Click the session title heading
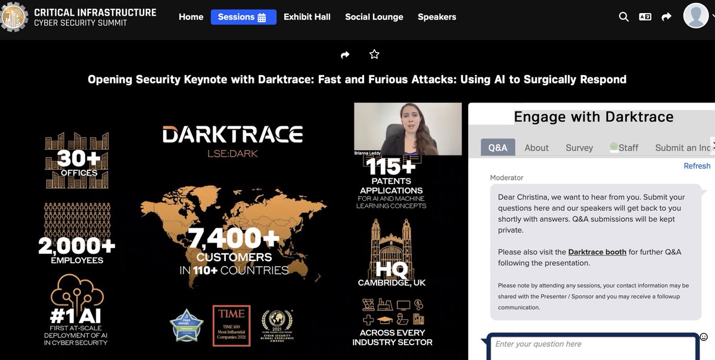 coord(357,79)
